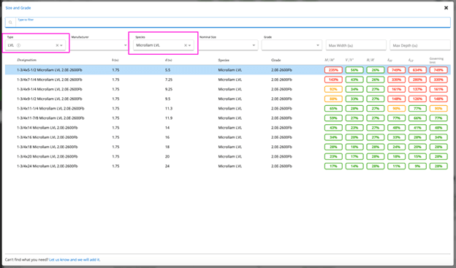456x268 pixels.
Task: Sort by Species column header
Action: pyautogui.click(x=224, y=60)
